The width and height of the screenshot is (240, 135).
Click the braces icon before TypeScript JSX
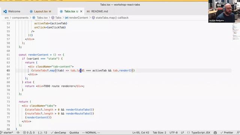coord(188,132)
